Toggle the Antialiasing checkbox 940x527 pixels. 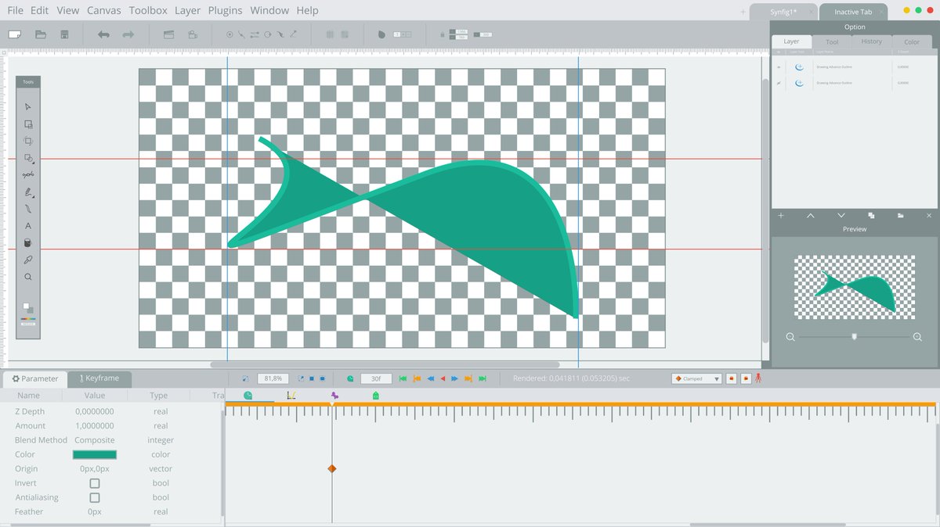tap(95, 497)
